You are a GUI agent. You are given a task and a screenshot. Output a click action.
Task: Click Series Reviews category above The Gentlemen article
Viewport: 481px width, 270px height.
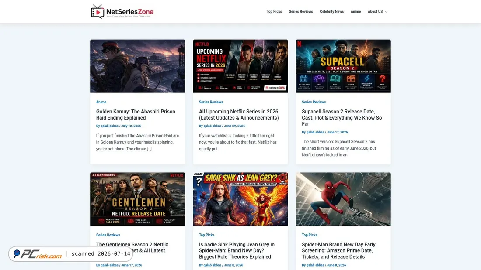tap(108, 235)
